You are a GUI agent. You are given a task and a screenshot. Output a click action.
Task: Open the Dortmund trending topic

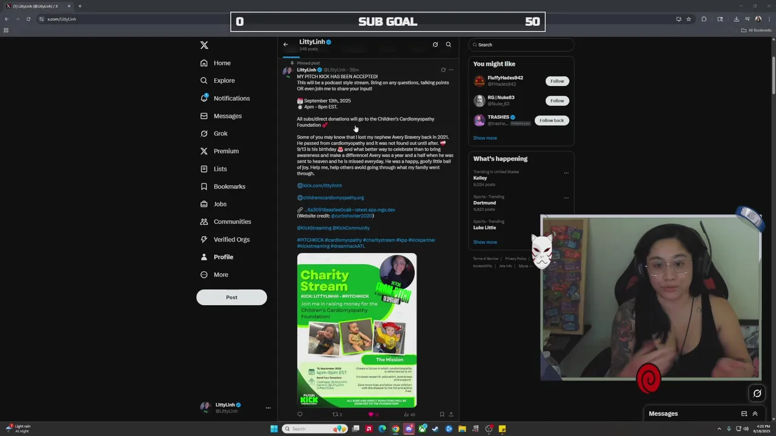click(484, 203)
